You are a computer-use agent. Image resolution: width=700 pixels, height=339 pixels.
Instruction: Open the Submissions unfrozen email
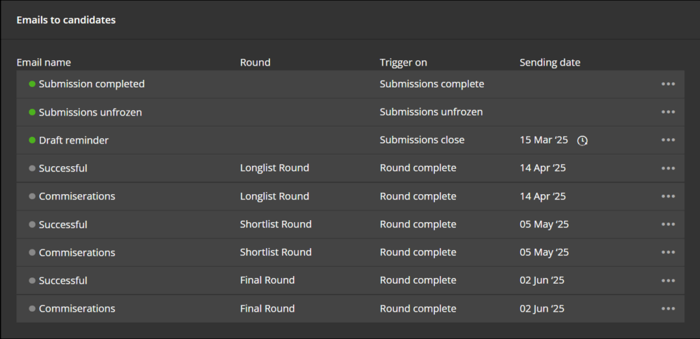[x=90, y=112]
